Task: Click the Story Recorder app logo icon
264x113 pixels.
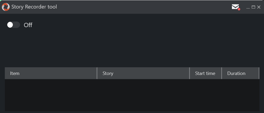Action: pyautogui.click(x=6, y=7)
